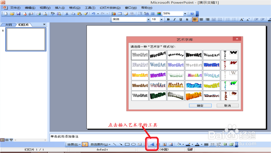Decrease font size with small A icon
This screenshot has width=271, height=153.
click(x=248, y=19)
